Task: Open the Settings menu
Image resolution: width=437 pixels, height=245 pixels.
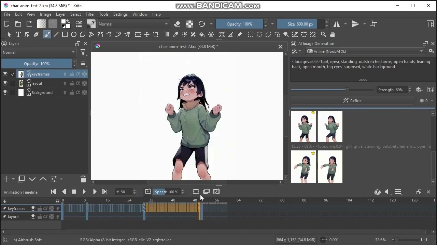Action: (121, 14)
